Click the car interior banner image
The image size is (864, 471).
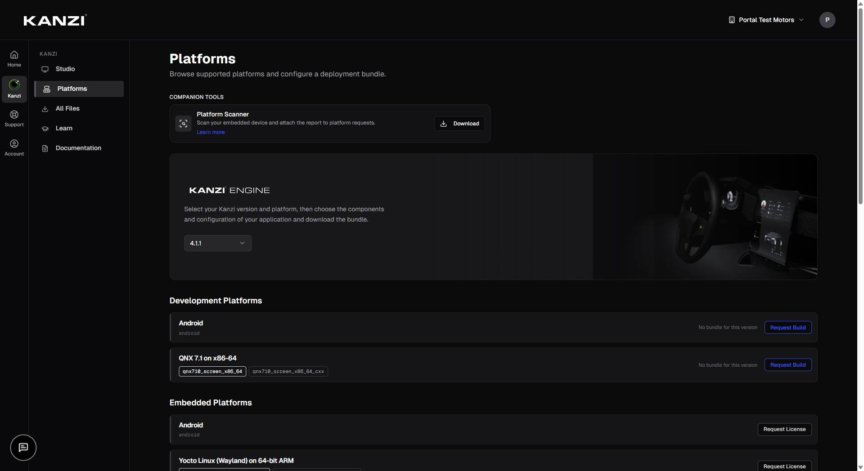tap(705, 217)
